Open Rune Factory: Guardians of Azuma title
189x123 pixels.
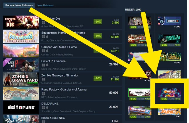[x=64, y=90]
